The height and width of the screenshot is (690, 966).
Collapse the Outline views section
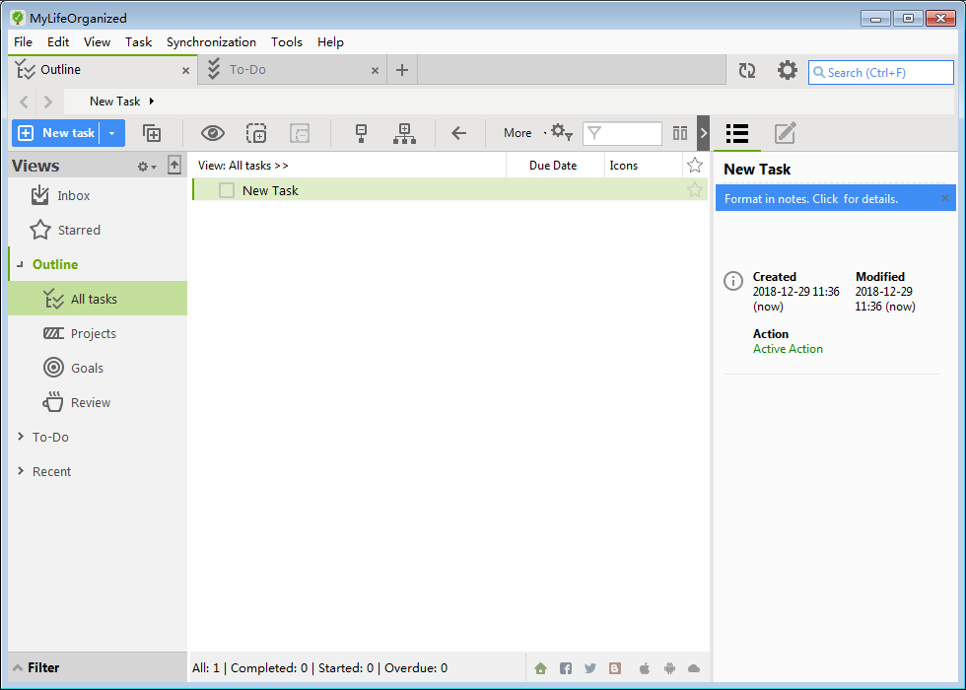pyautogui.click(x=22, y=264)
